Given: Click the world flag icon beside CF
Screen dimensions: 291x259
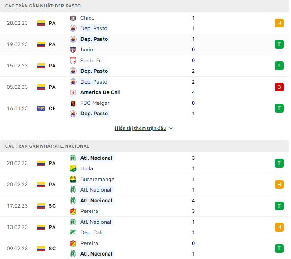Looking at the screenshot, I should (41, 108).
